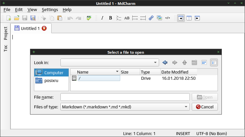
Task: Close the Select a file dialog
Action: coord(218,52)
